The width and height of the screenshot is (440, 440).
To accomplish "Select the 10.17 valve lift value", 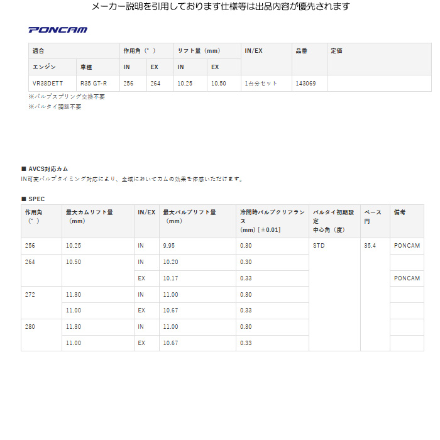I will coord(197,278).
